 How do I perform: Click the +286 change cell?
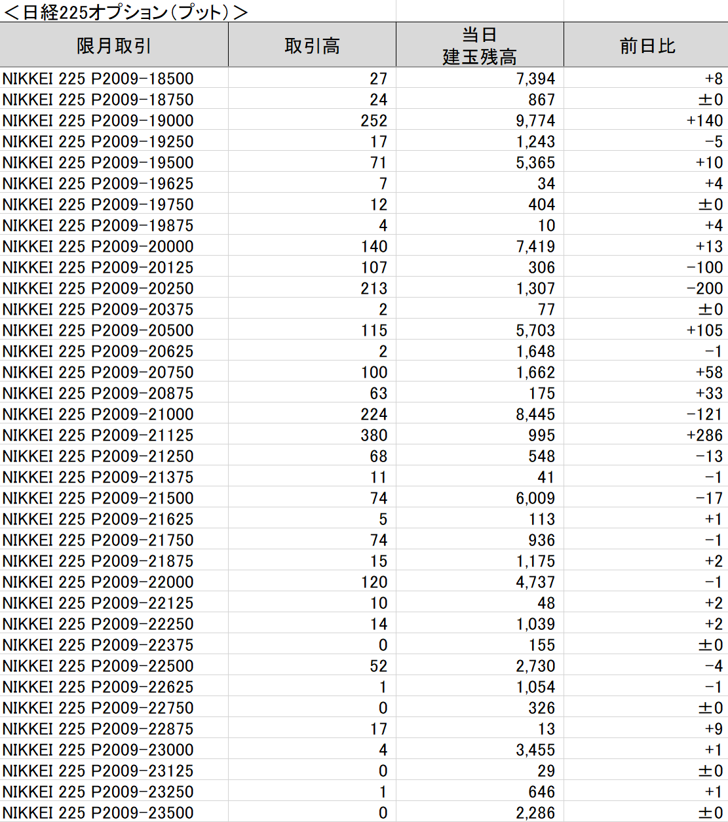tap(646, 435)
